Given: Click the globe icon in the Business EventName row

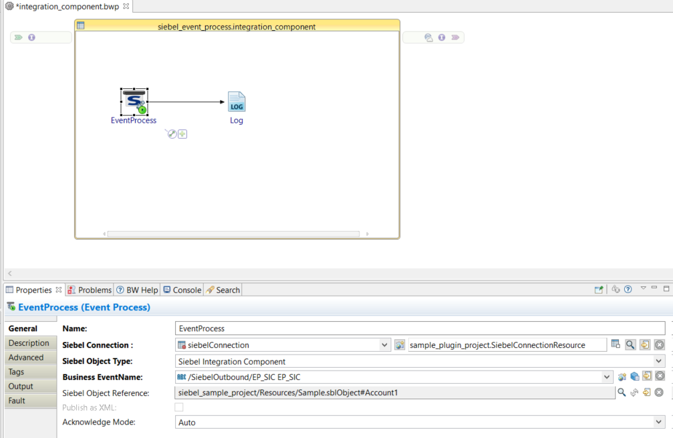Looking at the screenshot, I should (x=622, y=377).
